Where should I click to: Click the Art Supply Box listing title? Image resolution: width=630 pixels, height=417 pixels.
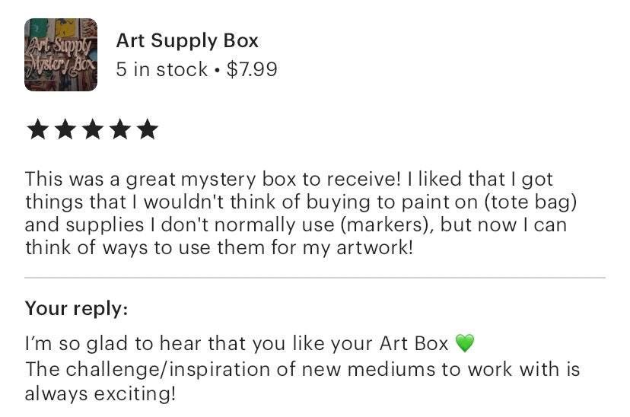[x=187, y=40]
